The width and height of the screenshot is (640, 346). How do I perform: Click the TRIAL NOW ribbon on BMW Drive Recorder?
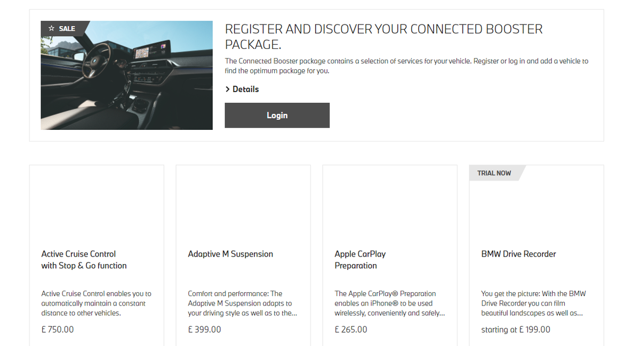click(494, 173)
